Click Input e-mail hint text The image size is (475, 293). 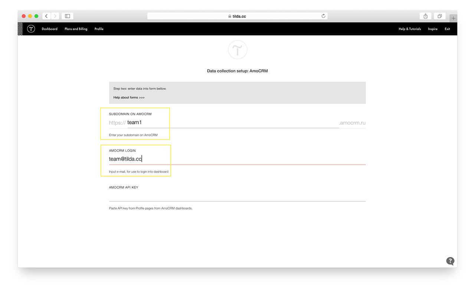138,172
